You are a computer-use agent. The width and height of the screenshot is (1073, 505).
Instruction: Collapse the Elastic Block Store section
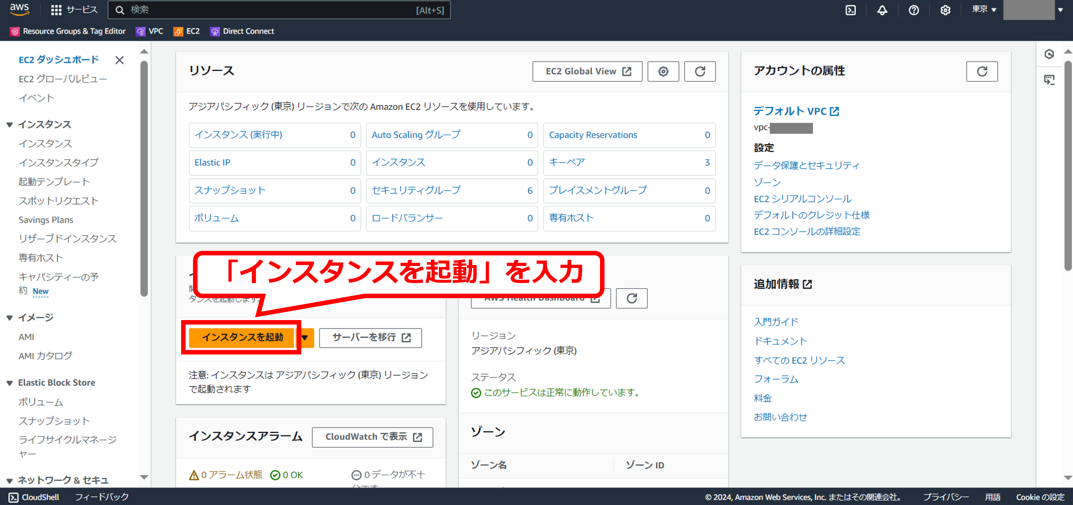(x=10, y=383)
